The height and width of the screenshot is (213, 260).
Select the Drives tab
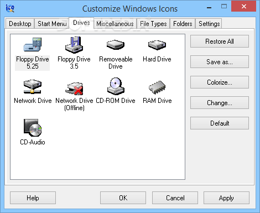coord(81,23)
